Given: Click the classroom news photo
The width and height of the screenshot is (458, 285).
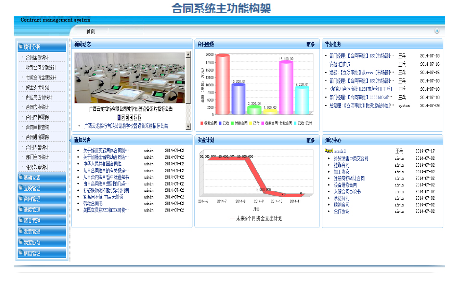Looking at the screenshot, I should [x=129, y=78].
